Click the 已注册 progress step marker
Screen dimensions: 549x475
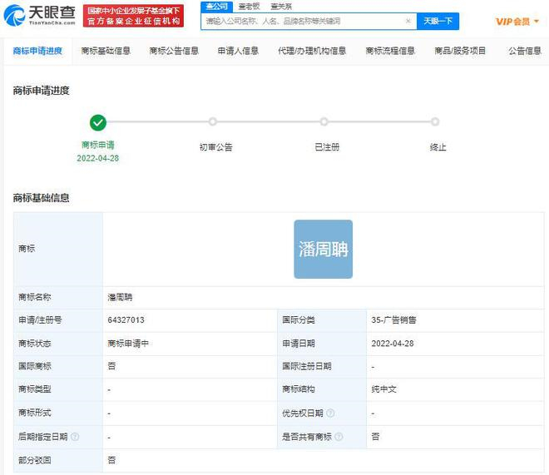click(324, 121)
